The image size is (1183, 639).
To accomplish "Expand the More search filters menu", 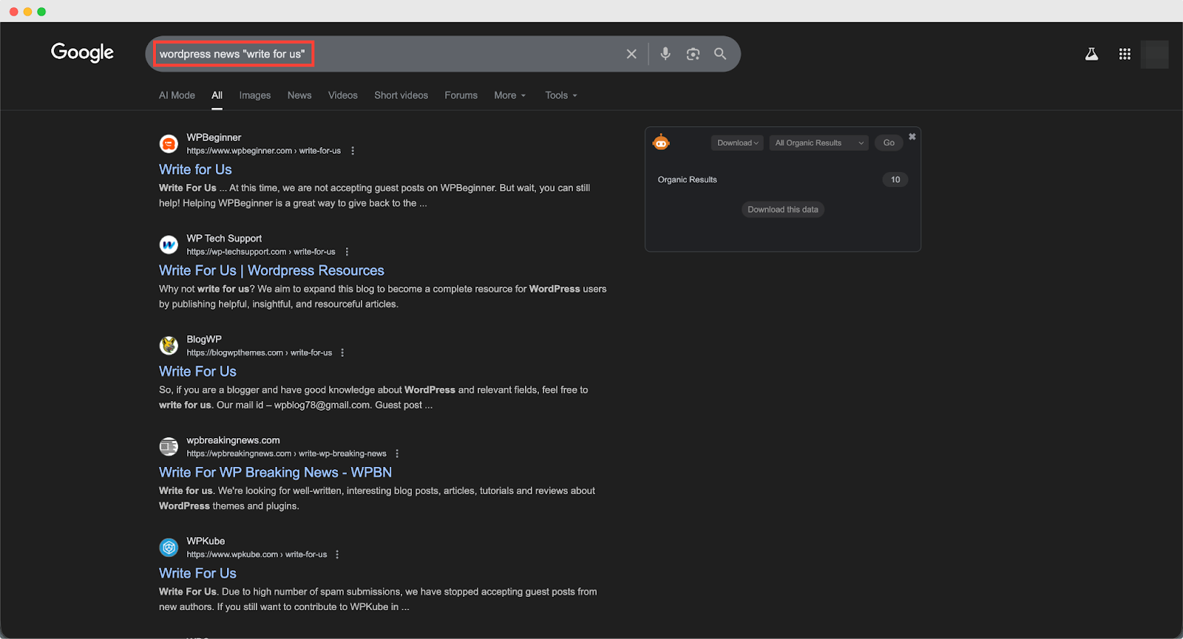I will point(510,95).
